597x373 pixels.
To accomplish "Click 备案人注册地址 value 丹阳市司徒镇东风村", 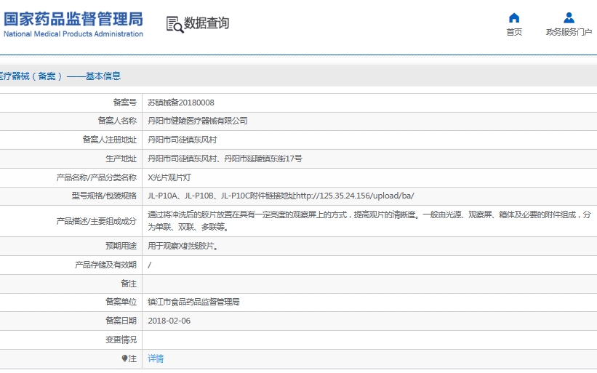I will tap(182, 140).
